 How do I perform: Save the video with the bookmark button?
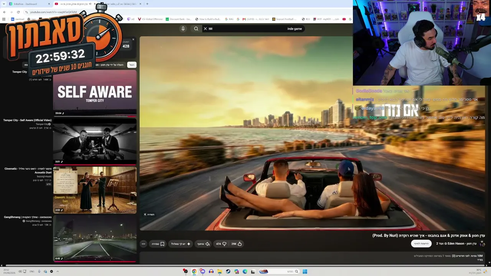pos(158,244)
